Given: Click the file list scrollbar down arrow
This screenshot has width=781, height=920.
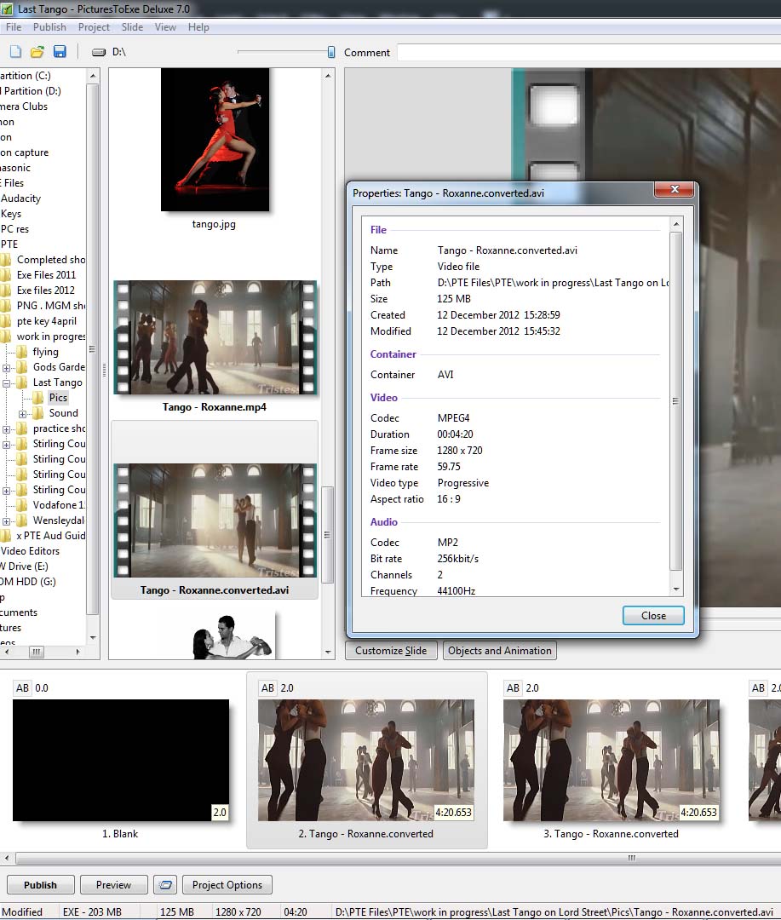Looking at the screenshot, I should tap(328, 652).
